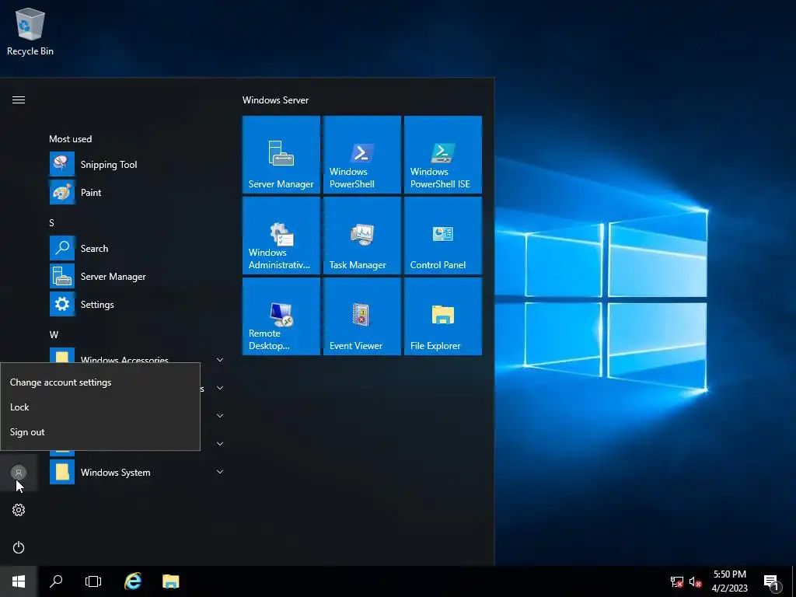This screenshot has width=796, height=597.
Task: Click the user account avatar icon
Action: point(19,473)
